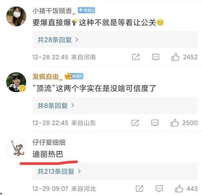202x196 pixels.
Task: Open 小猪干饭贼香_ profile avatar
Action: pos(16,16)
